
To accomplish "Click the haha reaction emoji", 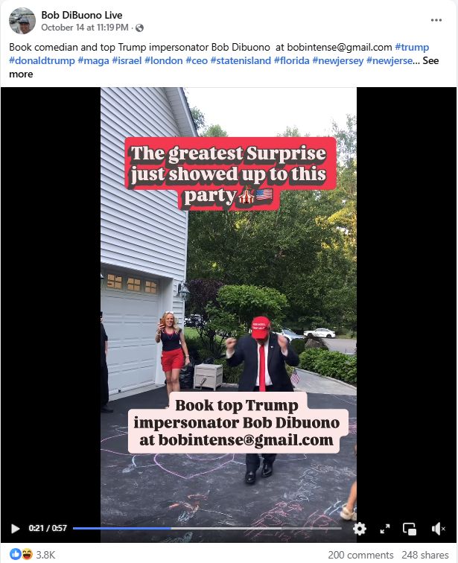I will (x=27, y=554).
